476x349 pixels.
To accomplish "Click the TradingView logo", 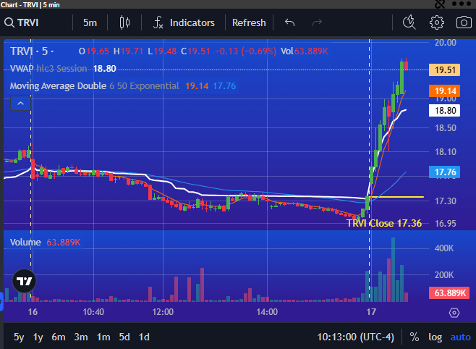I will point(25,281).
